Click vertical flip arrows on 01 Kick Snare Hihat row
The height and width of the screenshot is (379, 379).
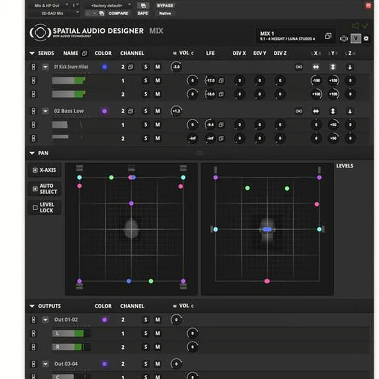333,67
